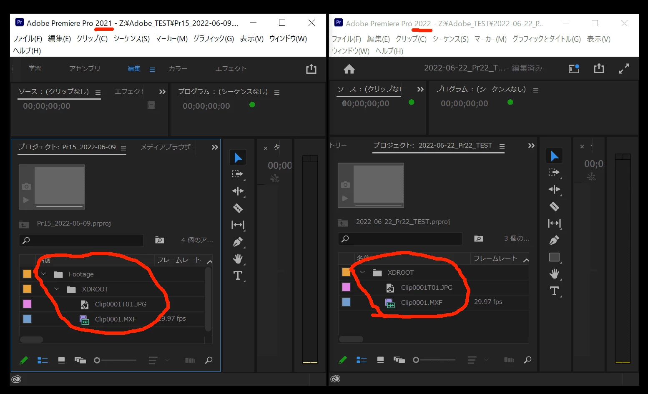
Task: Switch to list view in 2021 project panel
Action: (x=43, y=360)
